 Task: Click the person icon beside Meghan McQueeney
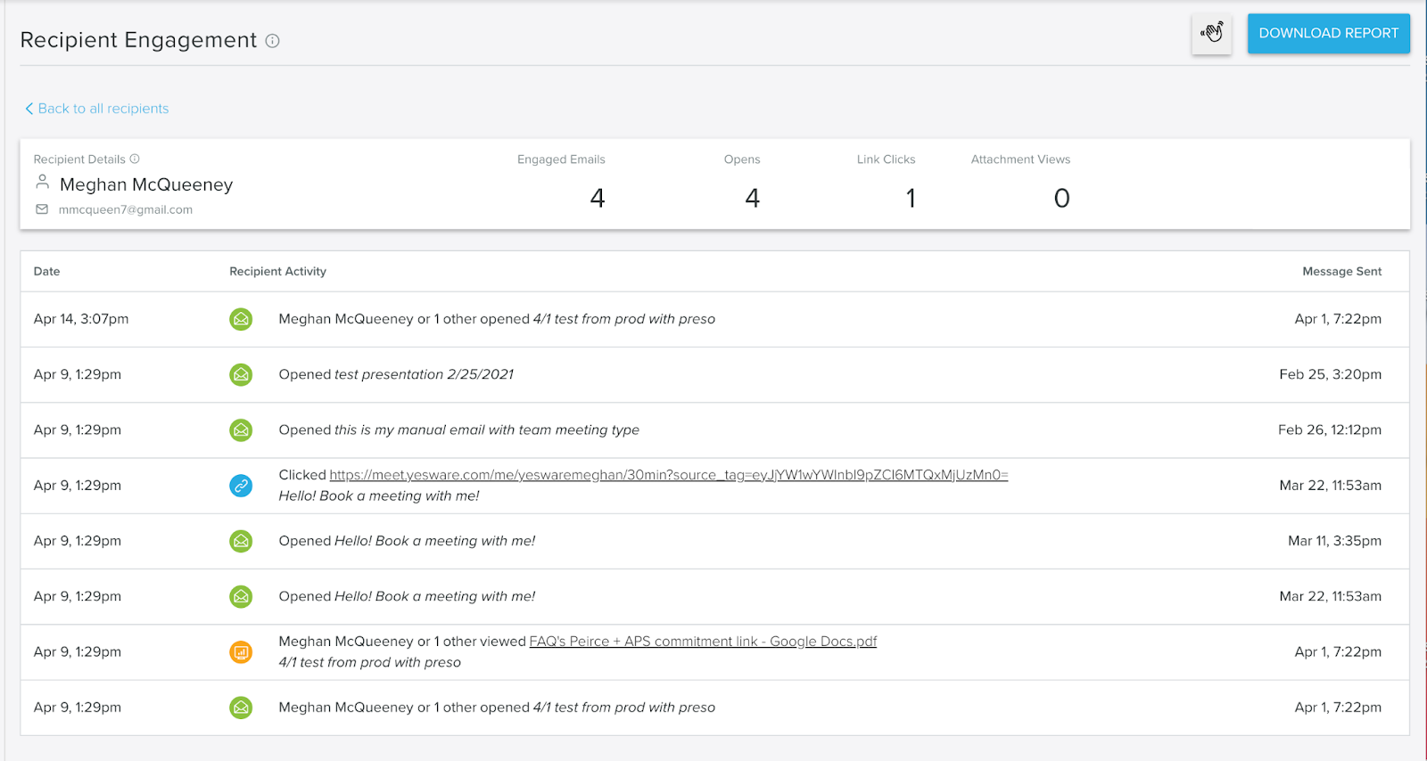42,183
